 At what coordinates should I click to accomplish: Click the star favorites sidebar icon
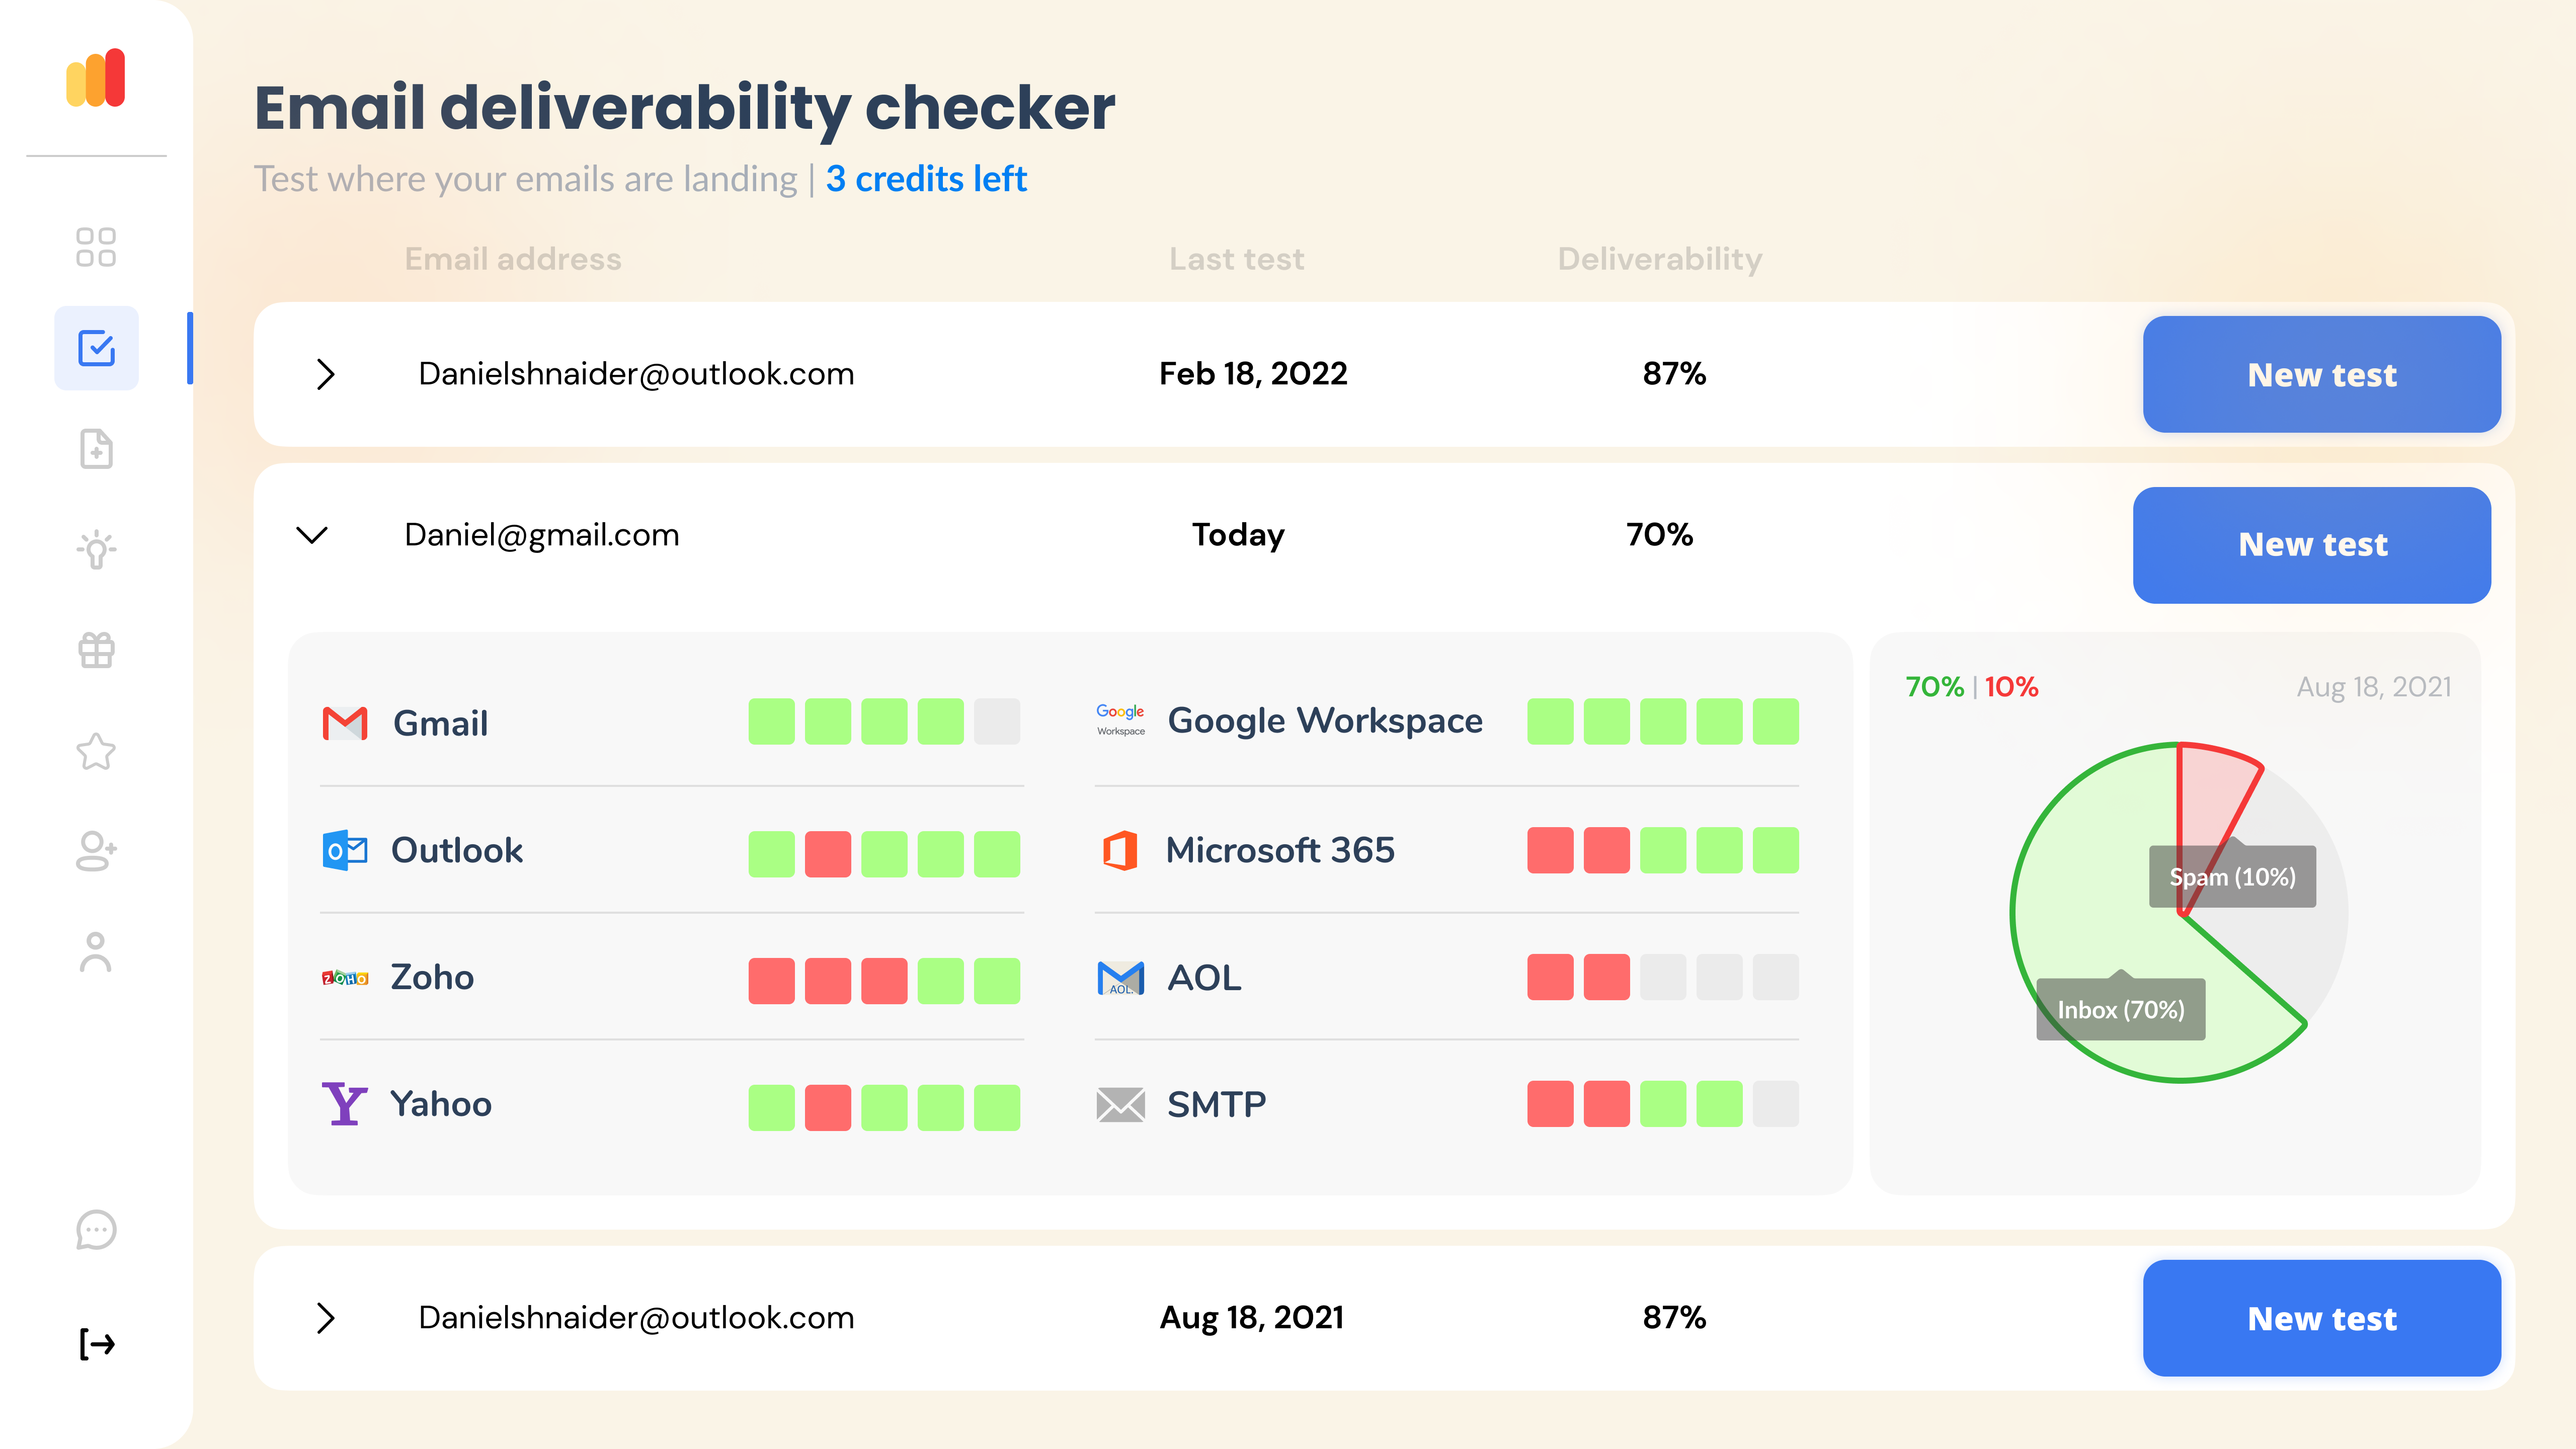click(x=96, y=751)
